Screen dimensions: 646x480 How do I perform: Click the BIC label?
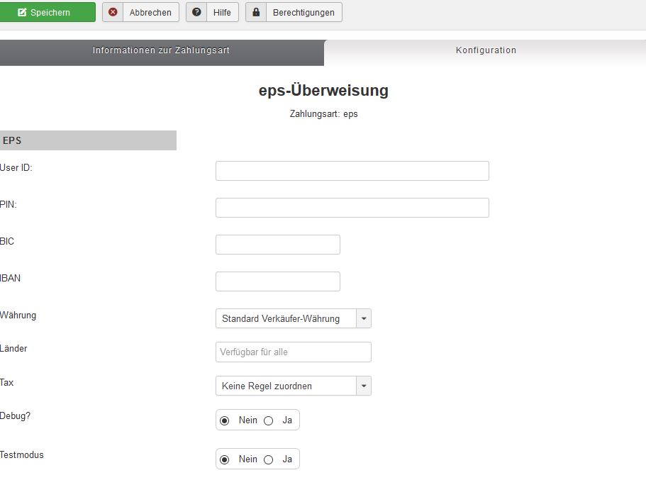tap(7, 242)
